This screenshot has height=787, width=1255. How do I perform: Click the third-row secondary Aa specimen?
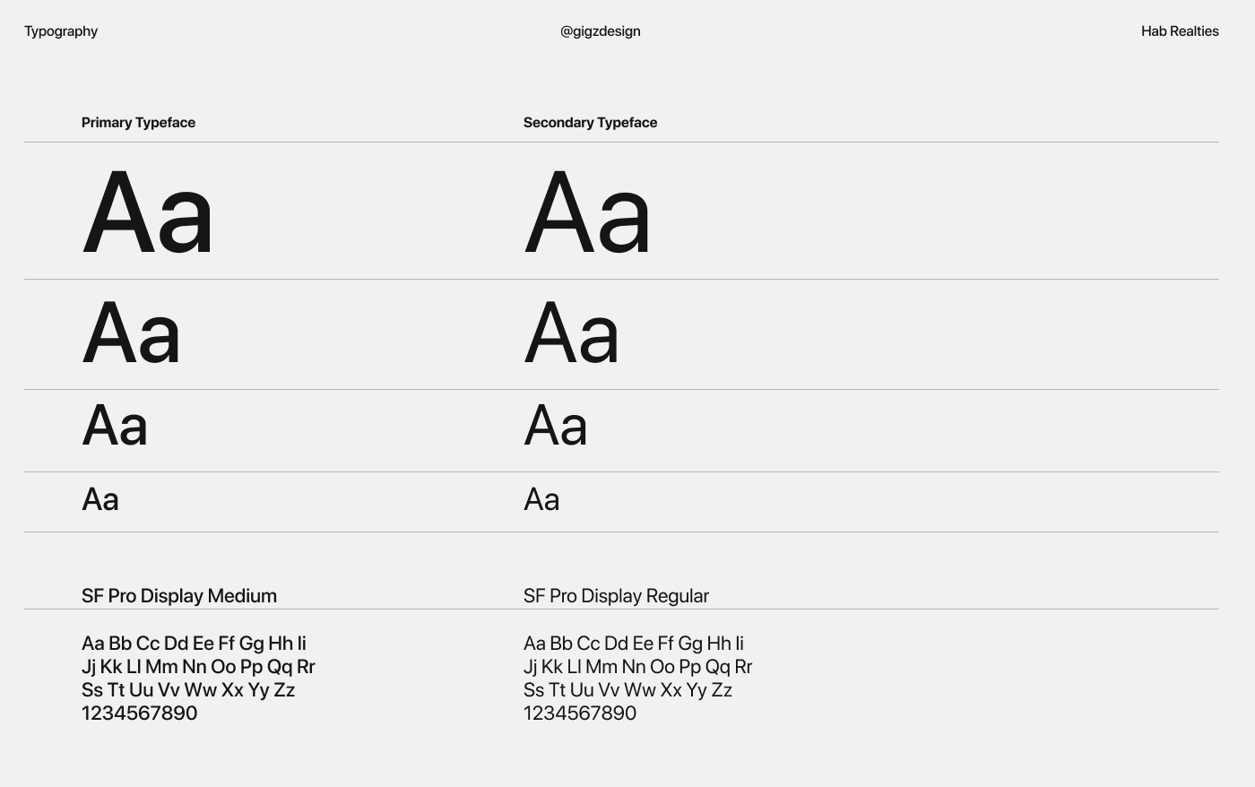pos(556,425)
